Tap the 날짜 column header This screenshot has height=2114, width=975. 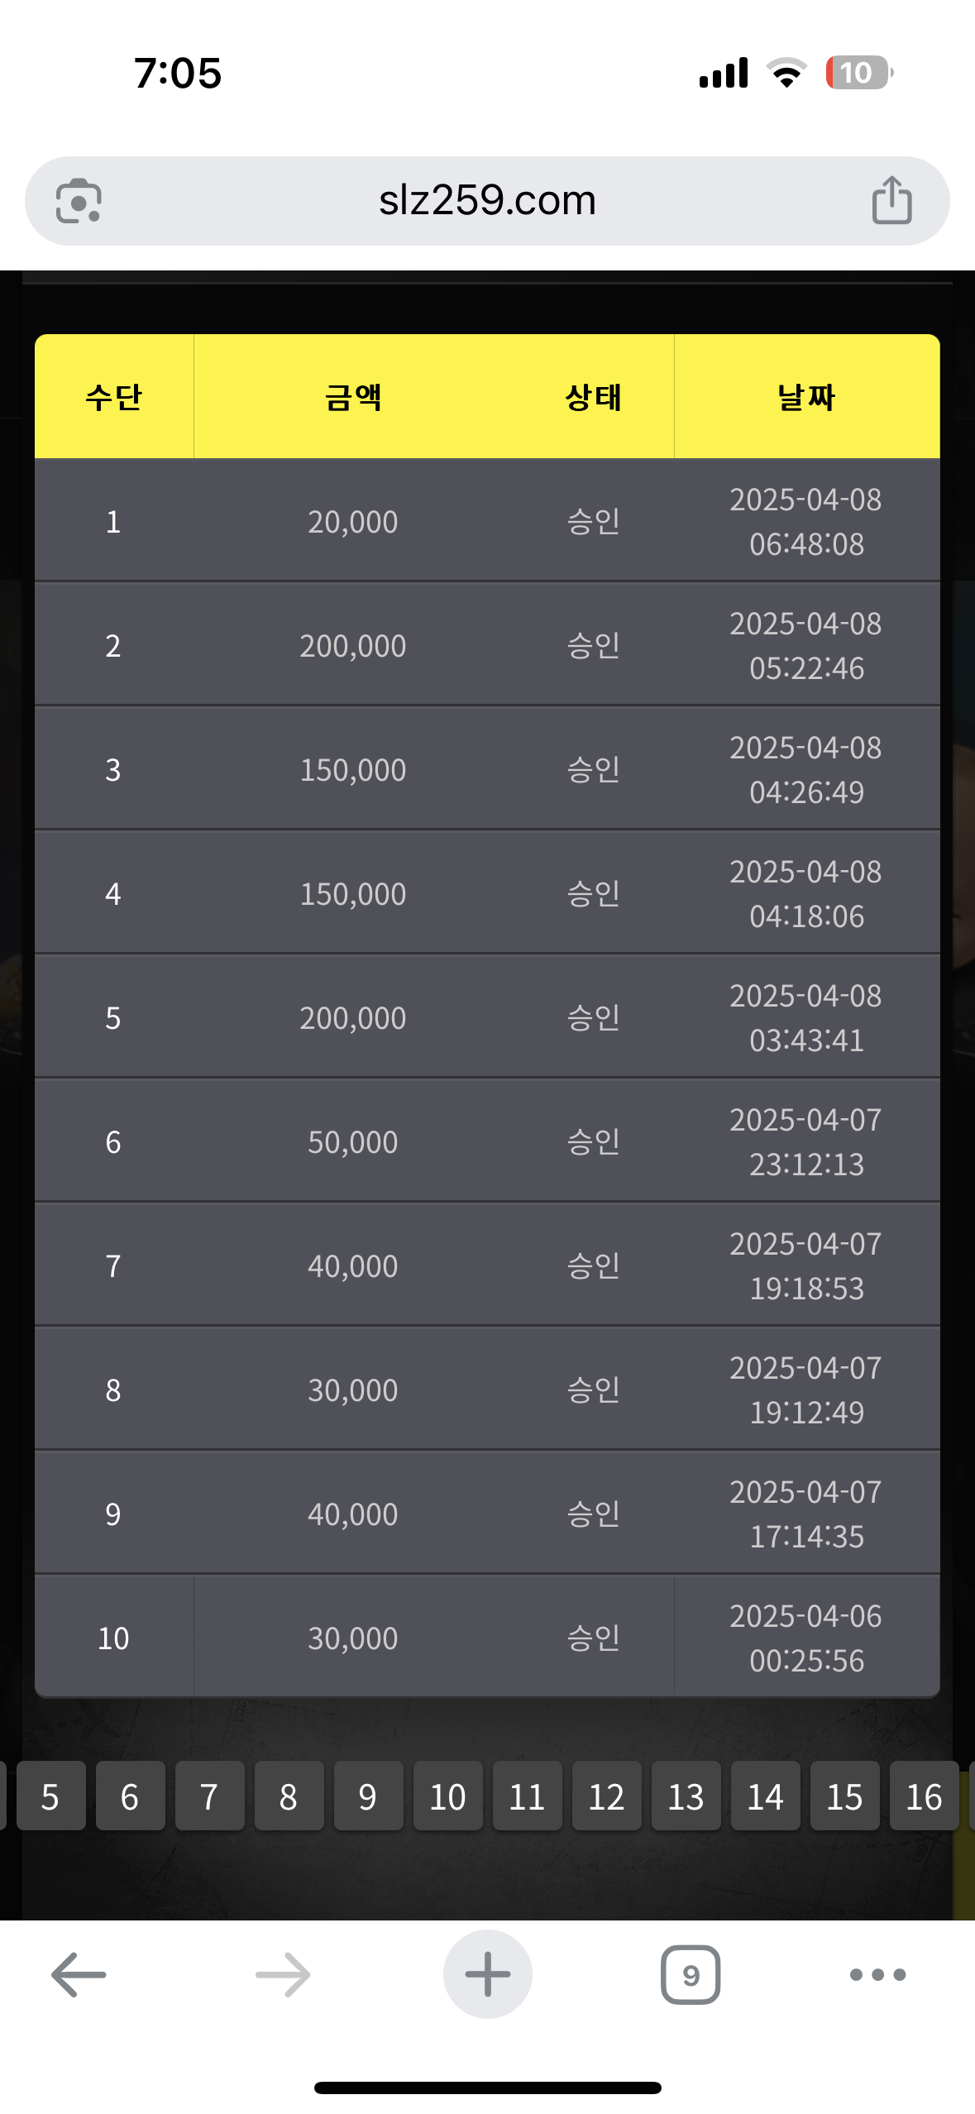click(806, 397)
